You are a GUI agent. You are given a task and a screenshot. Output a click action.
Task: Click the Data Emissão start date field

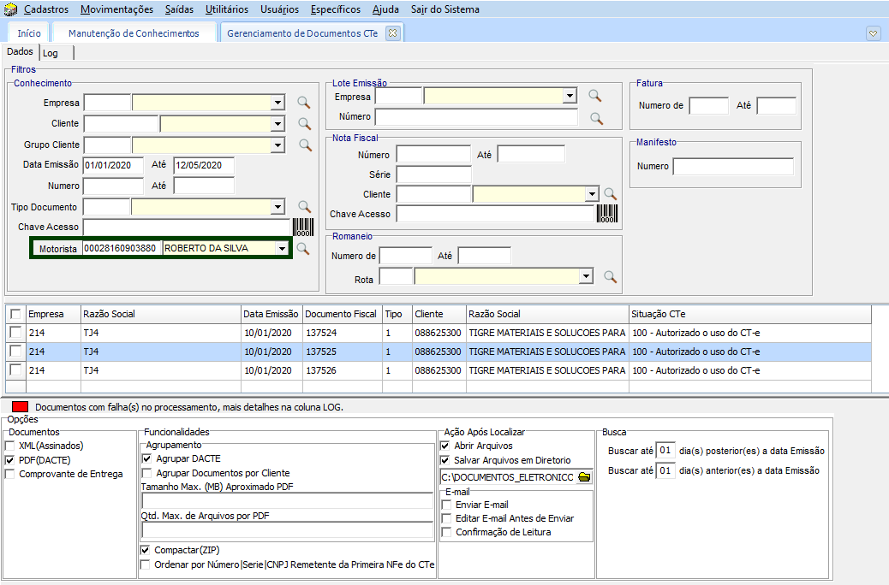[x=115, y=165]
